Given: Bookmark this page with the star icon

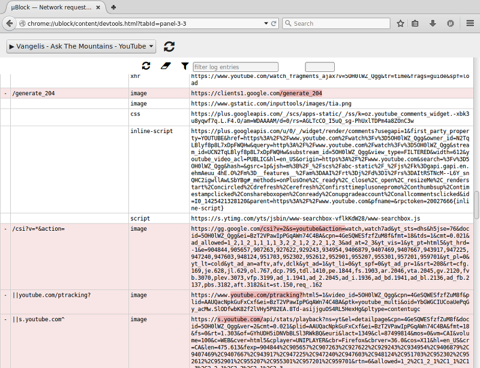Looking at the screenshot, I should [x=400, y=23].
